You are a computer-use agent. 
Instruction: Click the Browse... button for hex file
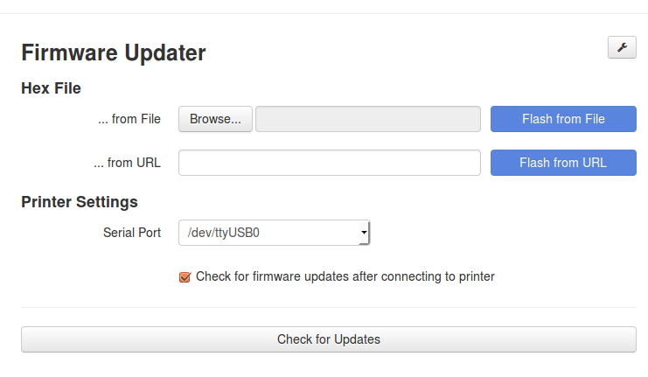click(215, 119)
